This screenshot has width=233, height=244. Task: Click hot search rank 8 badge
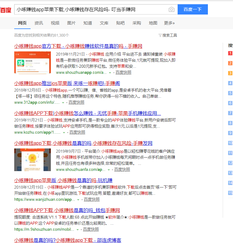tap(230, 123)
